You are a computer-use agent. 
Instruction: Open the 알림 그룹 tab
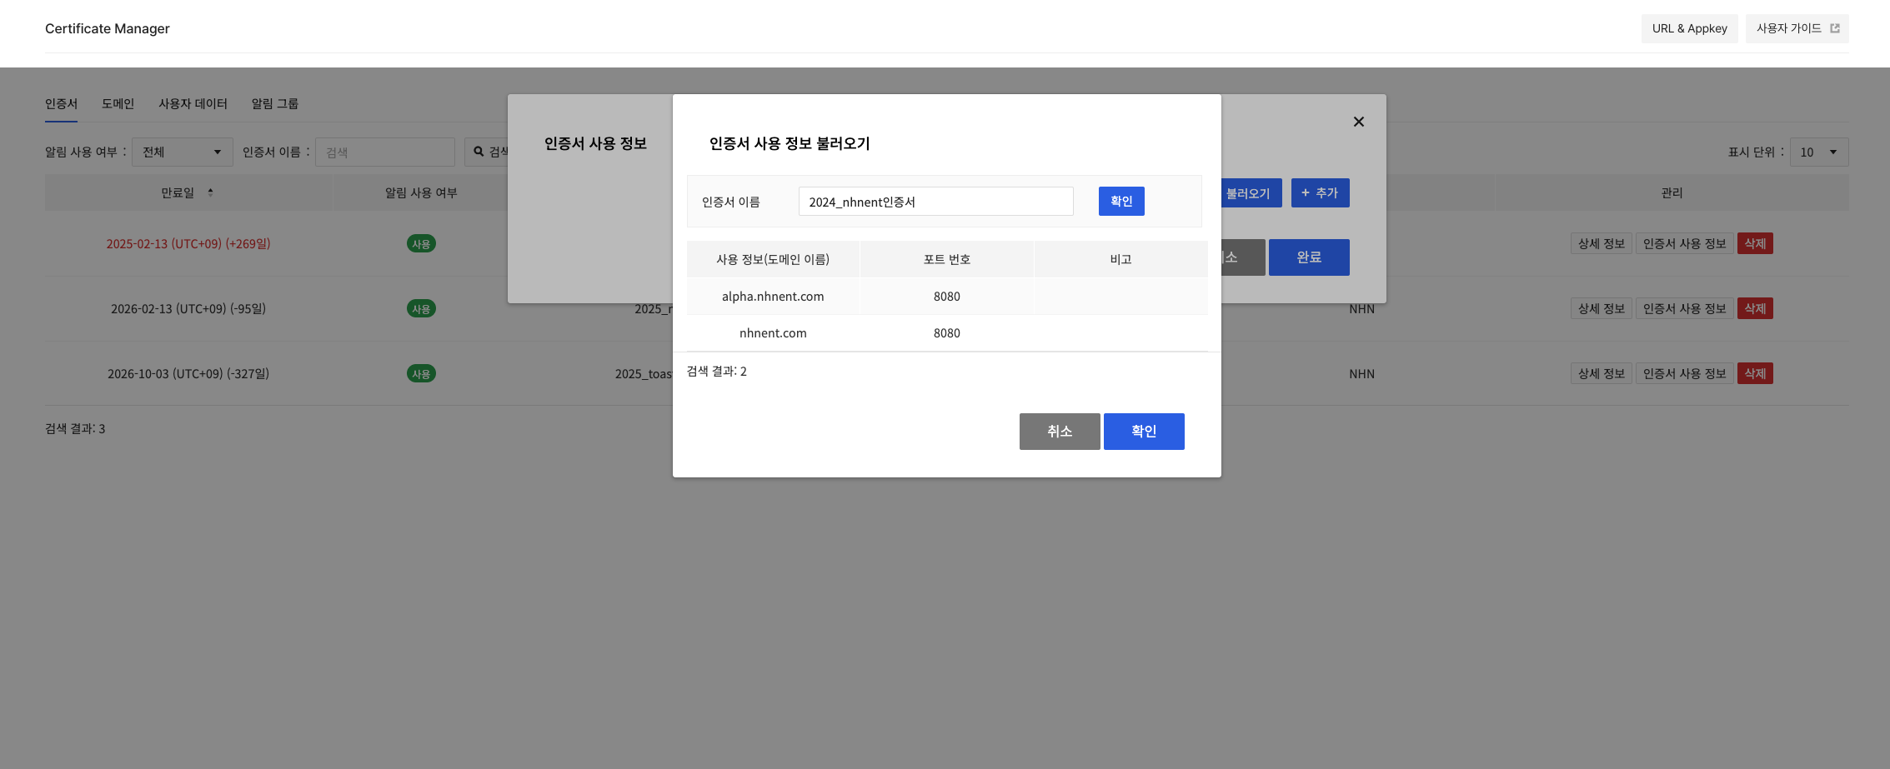pos(274,104)
